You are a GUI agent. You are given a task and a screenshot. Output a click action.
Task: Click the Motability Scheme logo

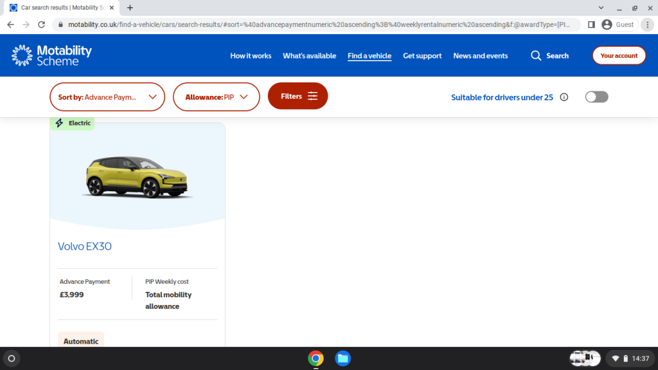[x=51, y=55]
